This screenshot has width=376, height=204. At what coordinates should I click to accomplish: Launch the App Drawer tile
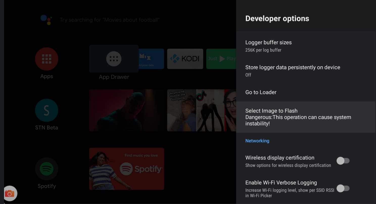(114, 59)
